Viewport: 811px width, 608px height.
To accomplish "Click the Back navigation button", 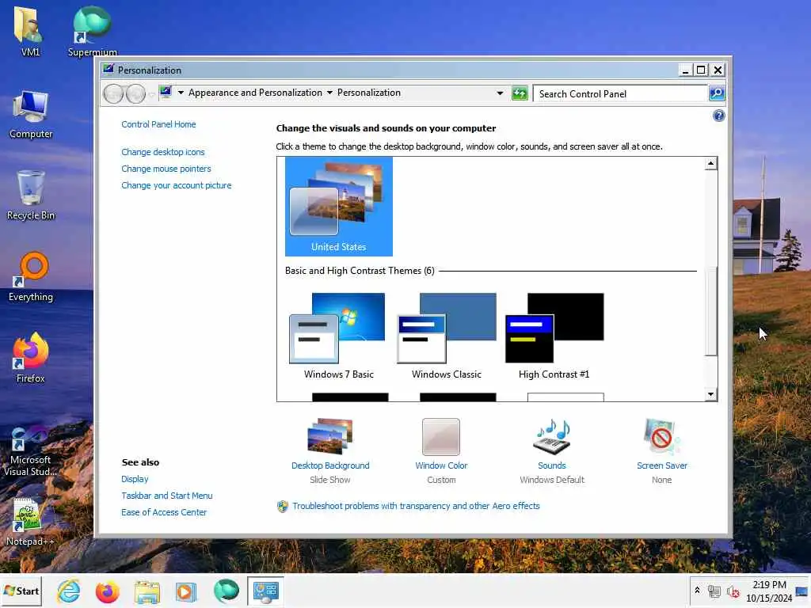I will 114,93.
